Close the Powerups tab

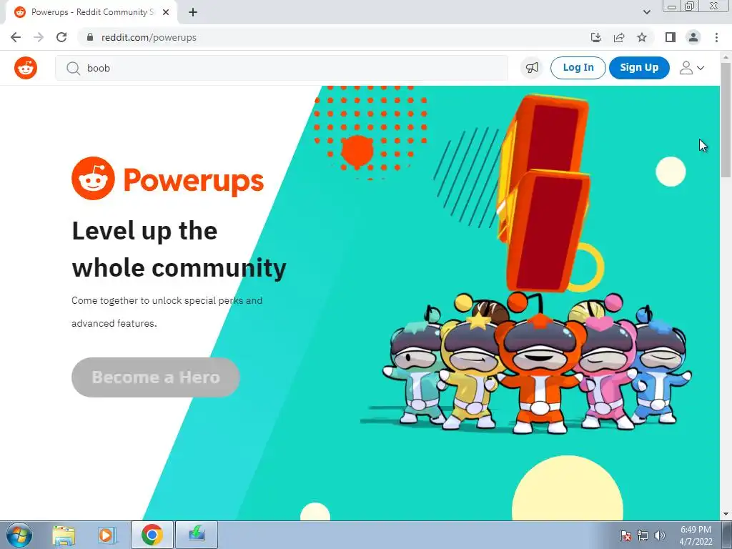tap(166, 13)
